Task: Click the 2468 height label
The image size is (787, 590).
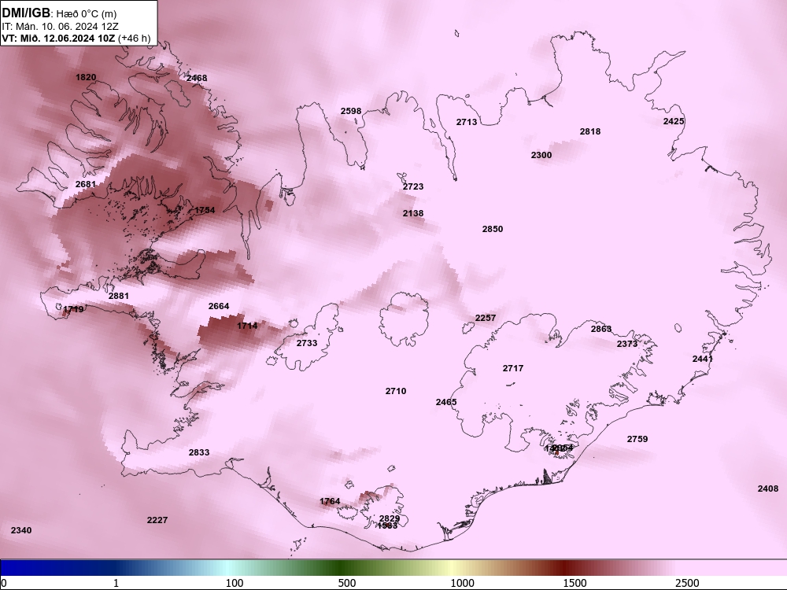Action: point(197,78)
